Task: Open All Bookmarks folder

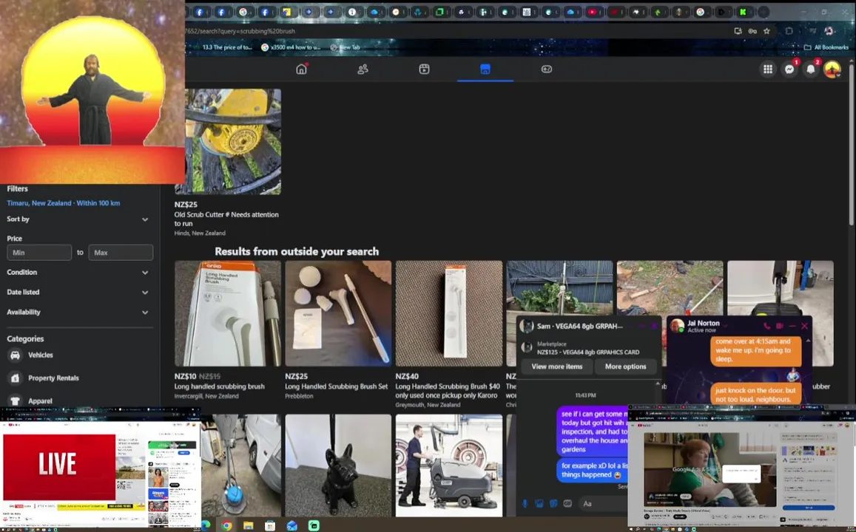Action: 826,47
